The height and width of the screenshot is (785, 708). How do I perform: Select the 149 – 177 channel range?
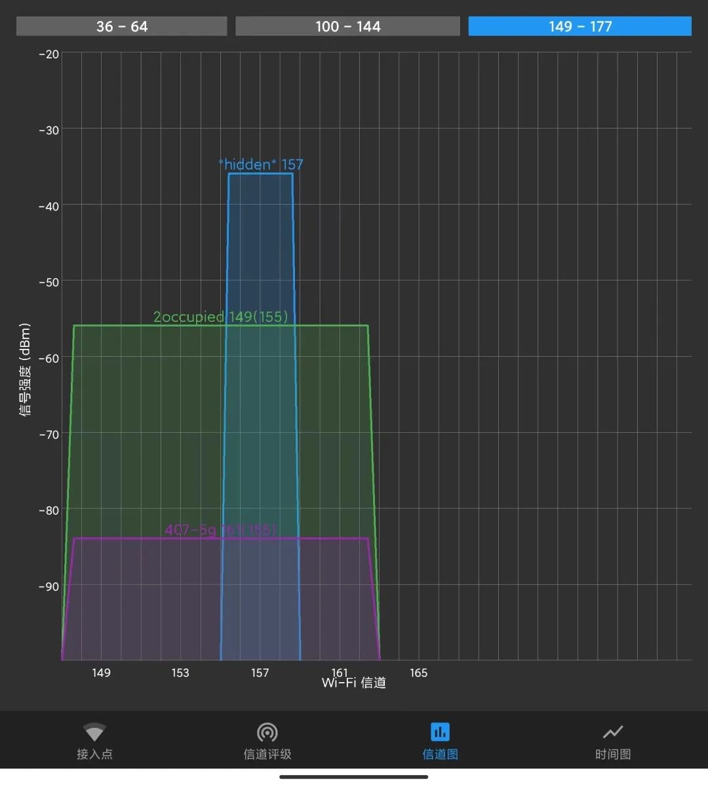580,26
